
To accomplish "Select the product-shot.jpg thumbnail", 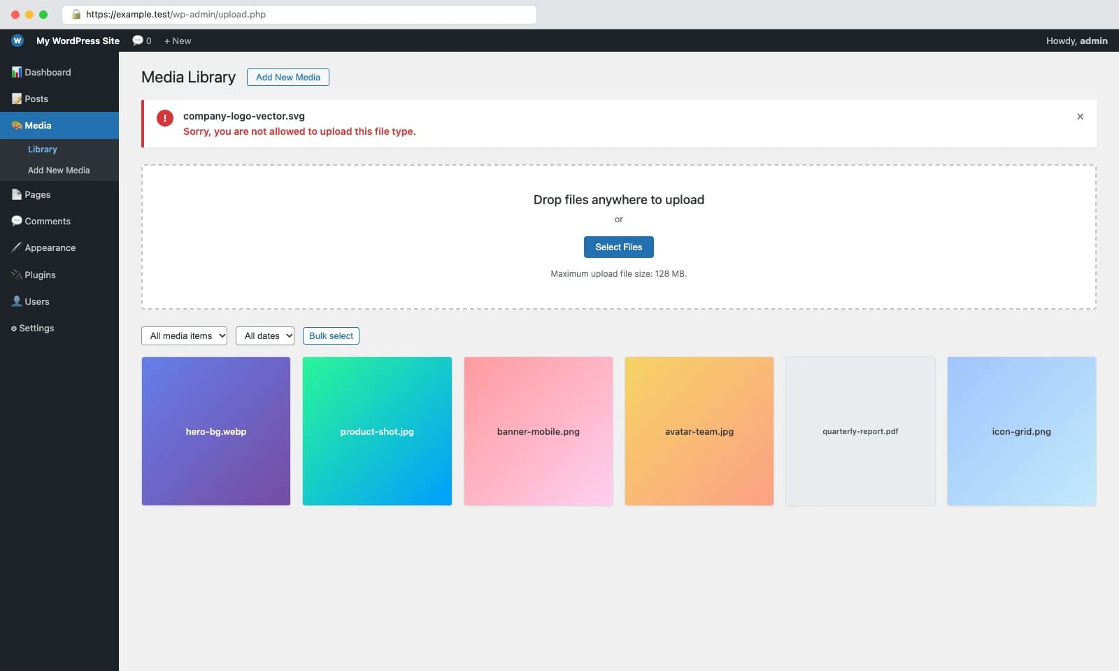I will coord(377,431).
